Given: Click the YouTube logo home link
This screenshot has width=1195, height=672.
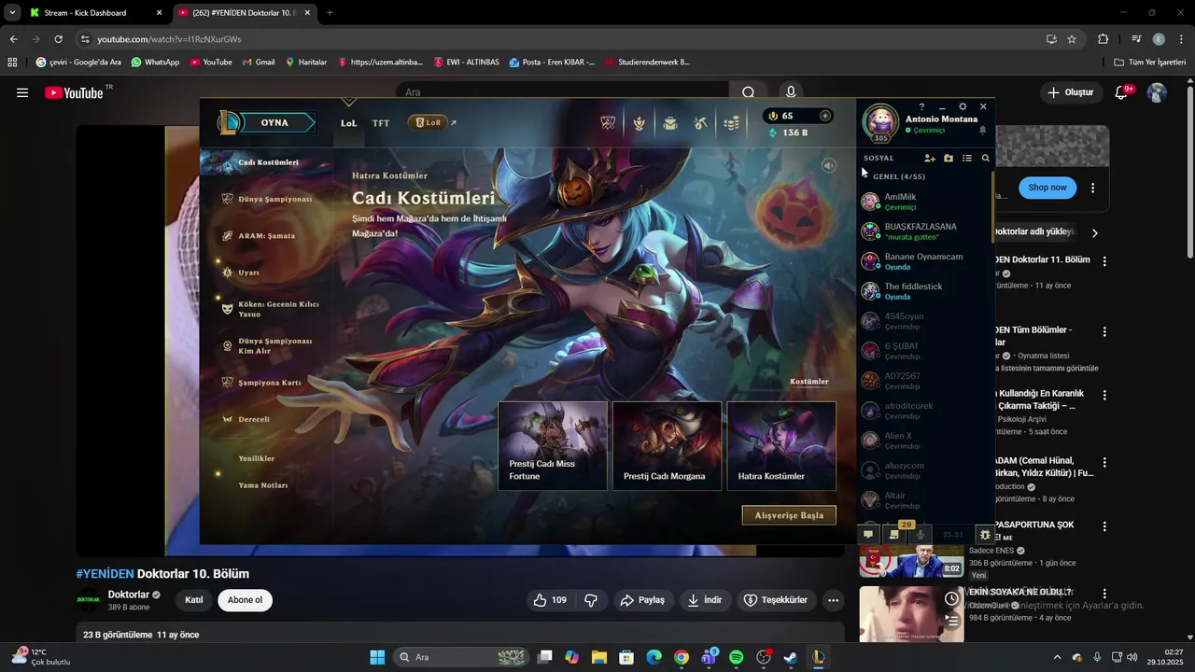Looking at the screenshot, I should [x=74, y=92].
